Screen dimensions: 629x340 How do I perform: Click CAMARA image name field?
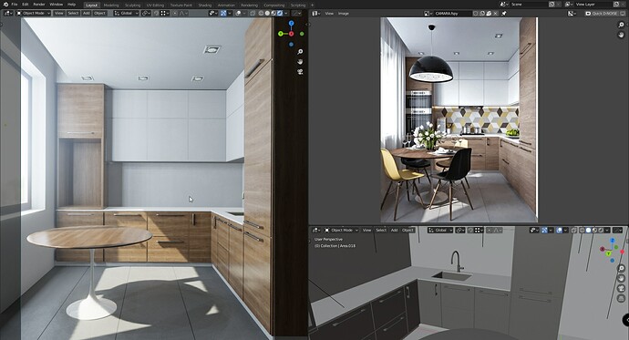453,14
